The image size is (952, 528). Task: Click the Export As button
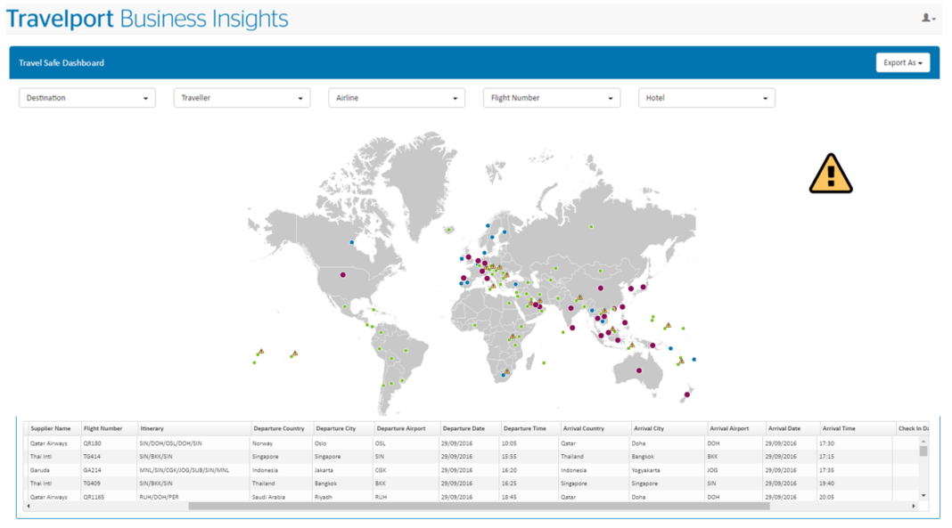click(902, 63)
